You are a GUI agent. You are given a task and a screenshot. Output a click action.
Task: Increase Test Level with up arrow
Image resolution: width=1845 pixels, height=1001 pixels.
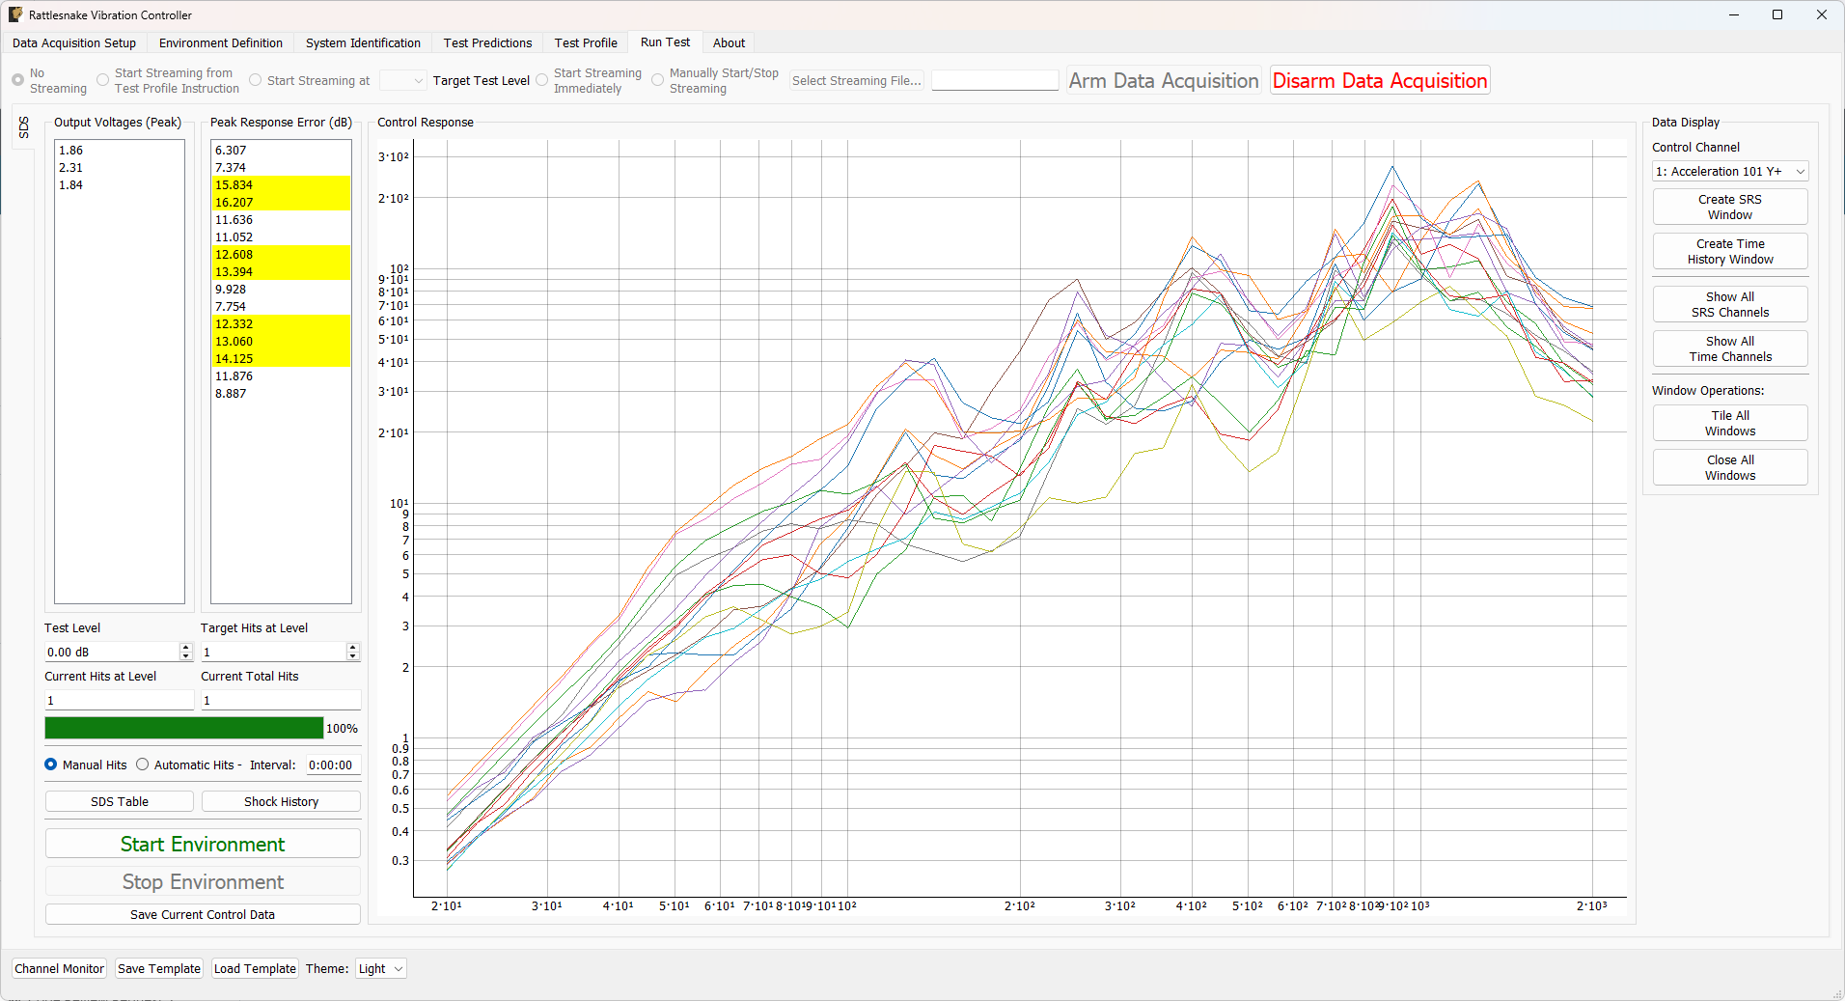186,648
